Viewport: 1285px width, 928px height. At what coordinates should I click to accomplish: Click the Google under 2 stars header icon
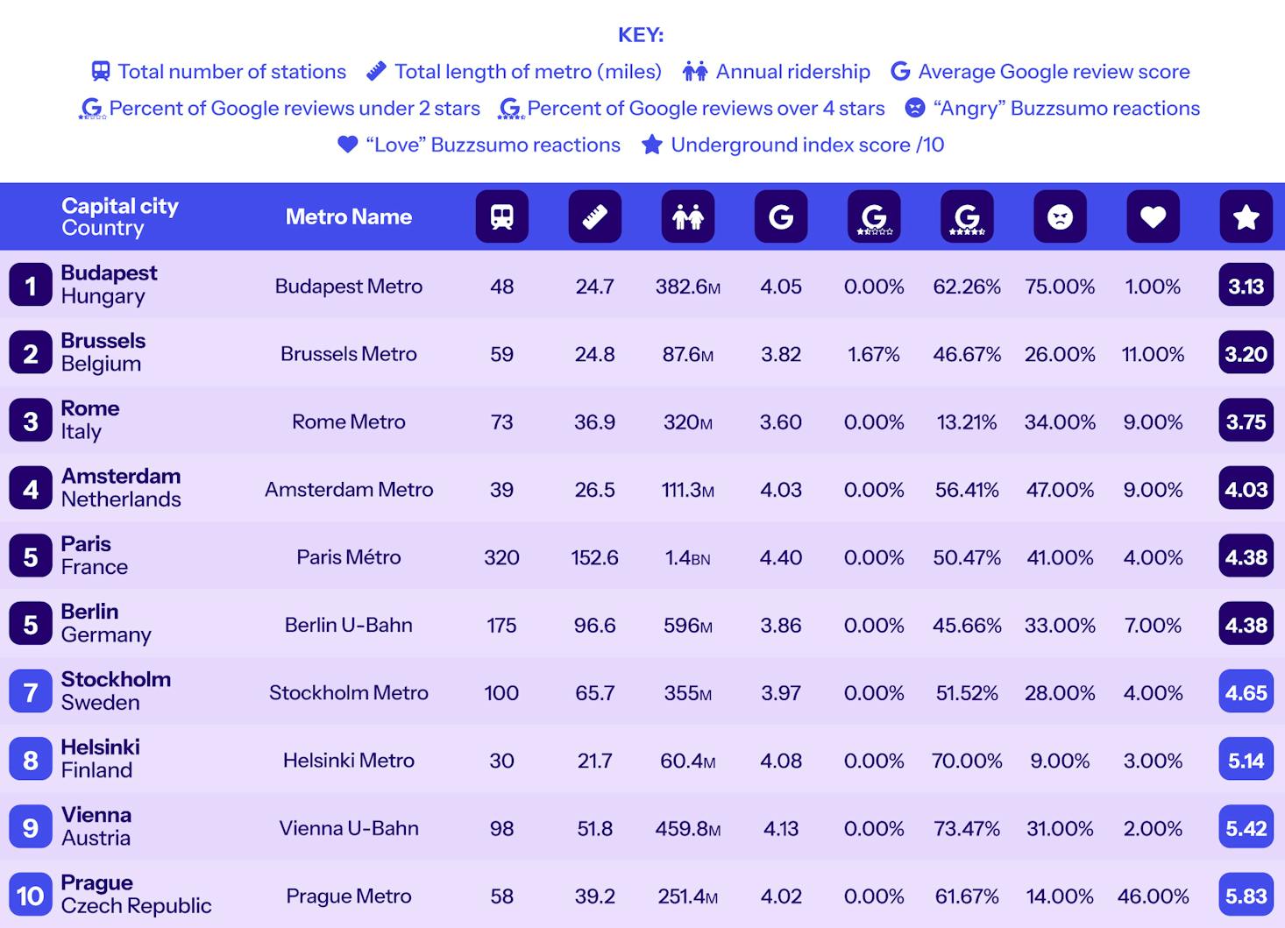874,216
